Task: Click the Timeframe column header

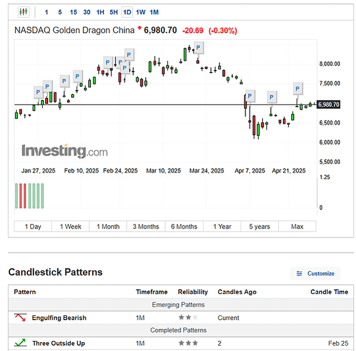Action: coord(152,292)
